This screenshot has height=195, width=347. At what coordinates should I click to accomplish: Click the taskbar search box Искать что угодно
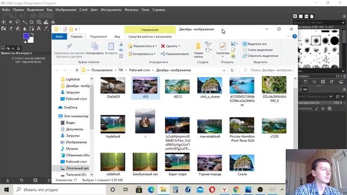pyautogui.click(x=59, y=190)
